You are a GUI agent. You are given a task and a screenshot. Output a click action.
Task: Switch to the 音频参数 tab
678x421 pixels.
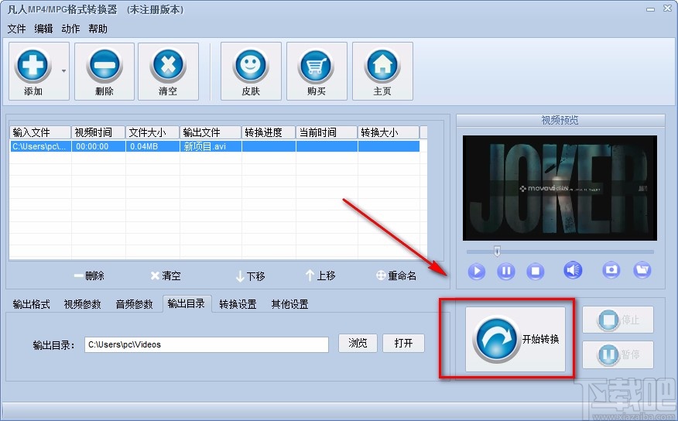134,304
